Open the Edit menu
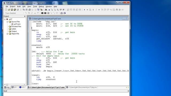Screen dimensions: 171x96 [24, 6]
